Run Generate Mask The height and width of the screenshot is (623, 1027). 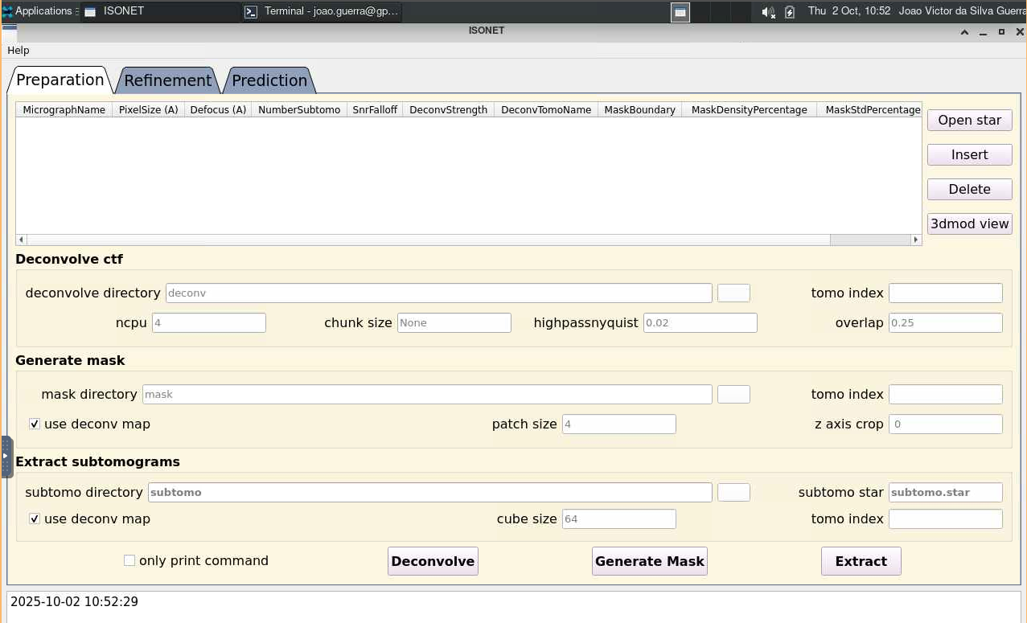(649, 560)
